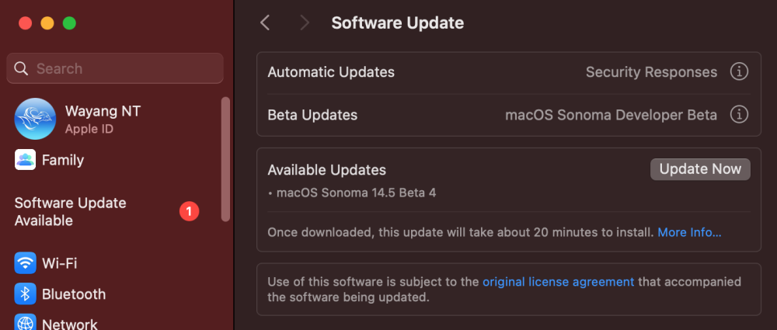Screen dimensions: 777x330
Task: Go forward with the right chevron
Action: (305, 23)
